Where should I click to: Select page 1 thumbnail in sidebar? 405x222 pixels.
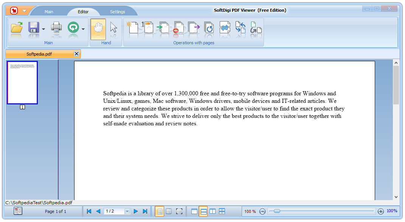[22, 83]
